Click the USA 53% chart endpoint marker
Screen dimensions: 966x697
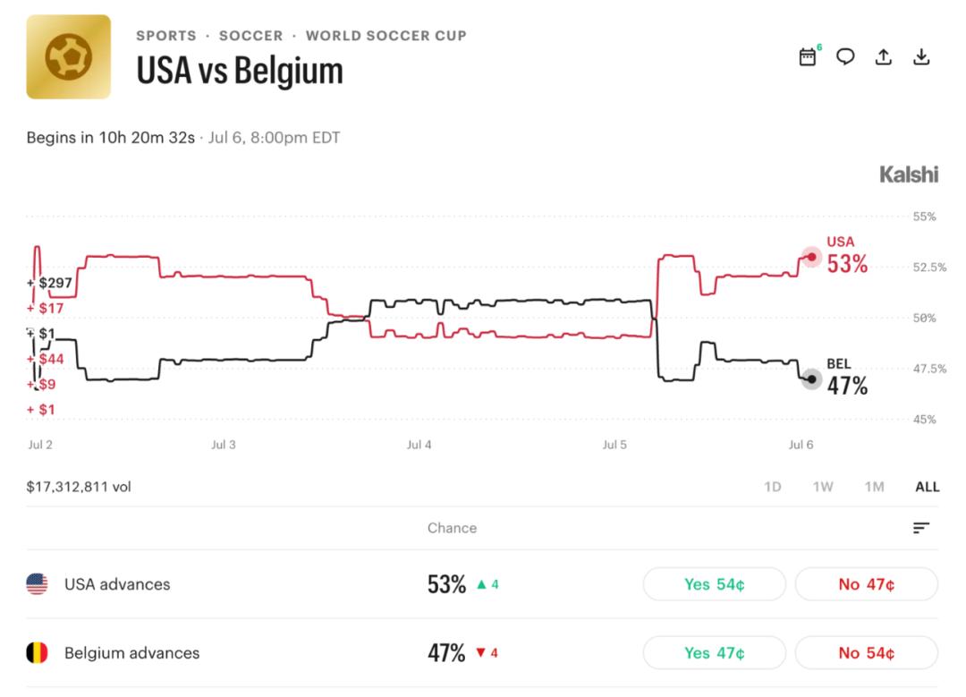coord(811,257)
